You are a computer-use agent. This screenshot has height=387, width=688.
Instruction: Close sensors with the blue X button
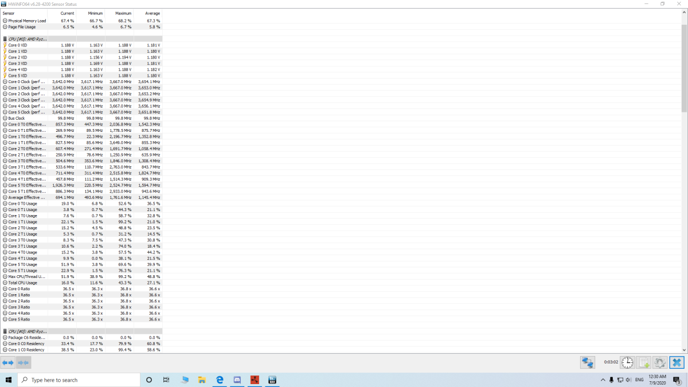click(x=677, y=362)
